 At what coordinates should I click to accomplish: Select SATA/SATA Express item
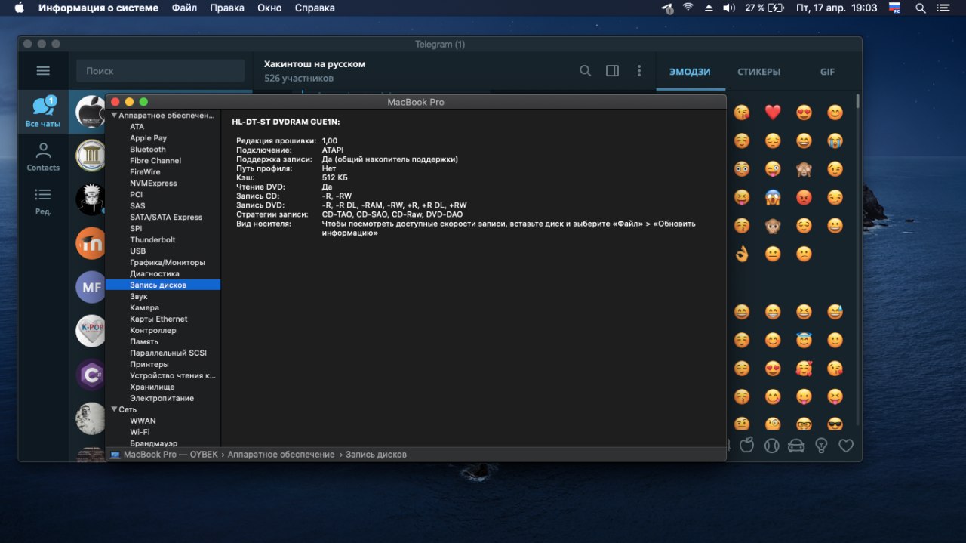pos(166,218)
